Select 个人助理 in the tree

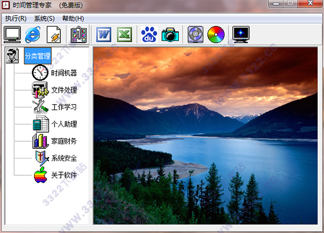click(64, 124)
